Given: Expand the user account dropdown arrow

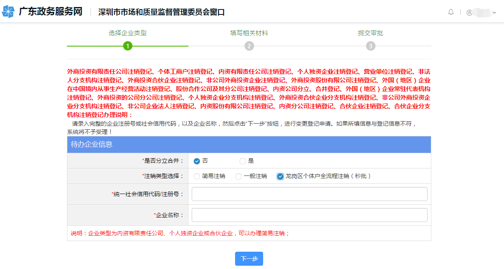Looking at the screenshot, I should pyautogui.click(x=494, y=13).
